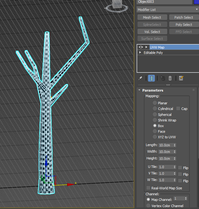The height and width of the screenshot is (209, 199).
Task: Click Map Channel spinner arrows
Action: pyautogui.click(x=186, y=198)
